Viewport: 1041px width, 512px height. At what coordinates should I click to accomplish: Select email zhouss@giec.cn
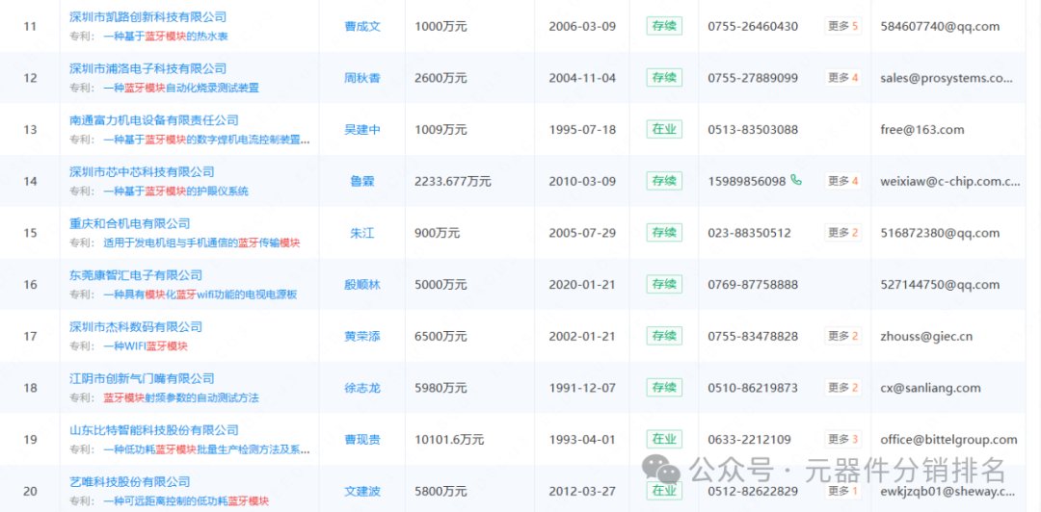926,337
